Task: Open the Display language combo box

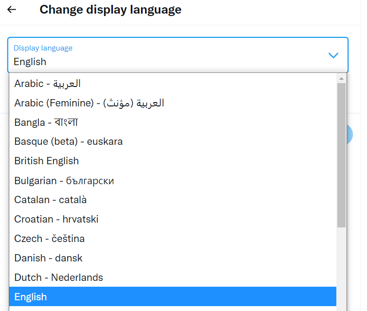Action: pos(178,55)
